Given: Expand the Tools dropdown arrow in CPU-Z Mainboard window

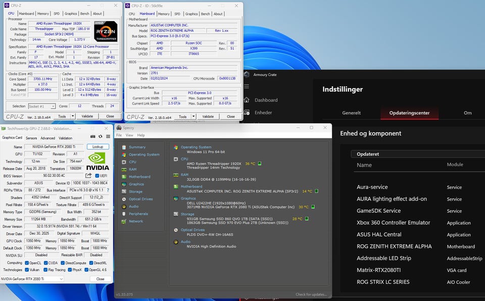Looking at the screenshot, I should [194, 116].
